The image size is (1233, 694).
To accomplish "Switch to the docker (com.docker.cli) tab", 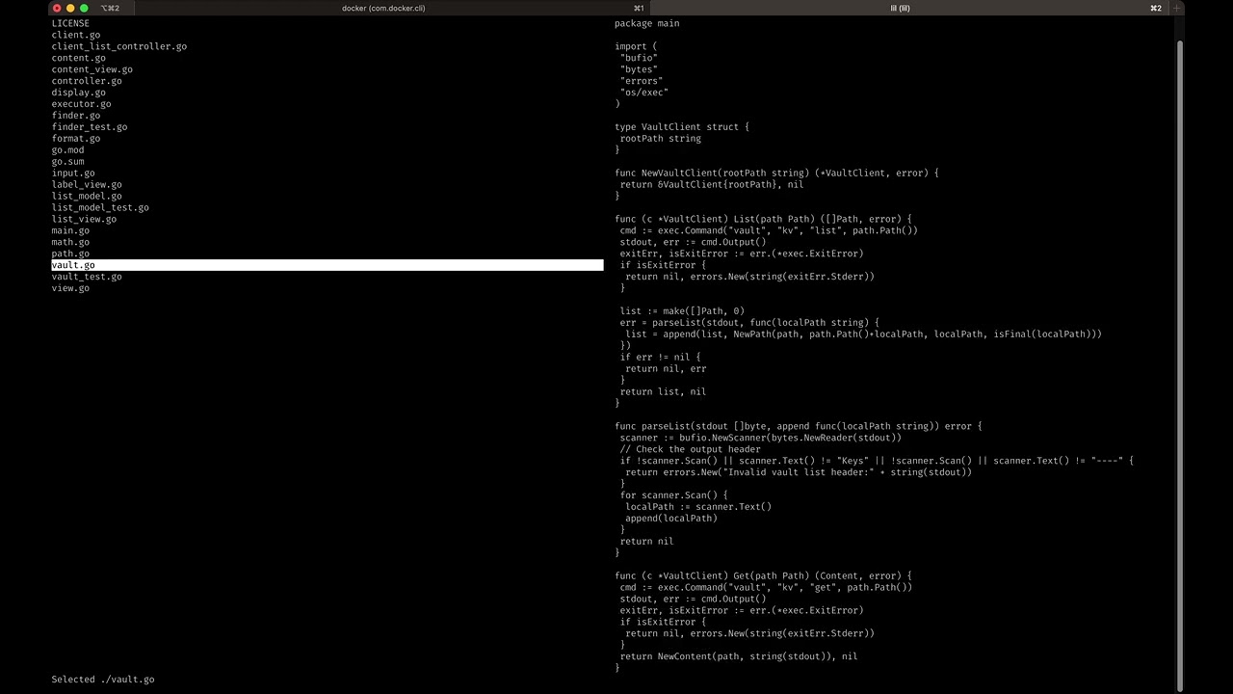I will tap(382, 8).
